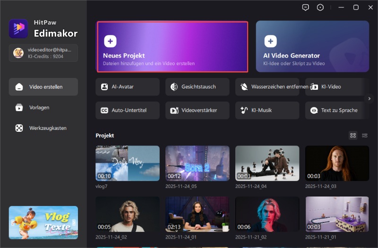
Task: Open the vlog7 project thumbnail
Action: (128, 163)
